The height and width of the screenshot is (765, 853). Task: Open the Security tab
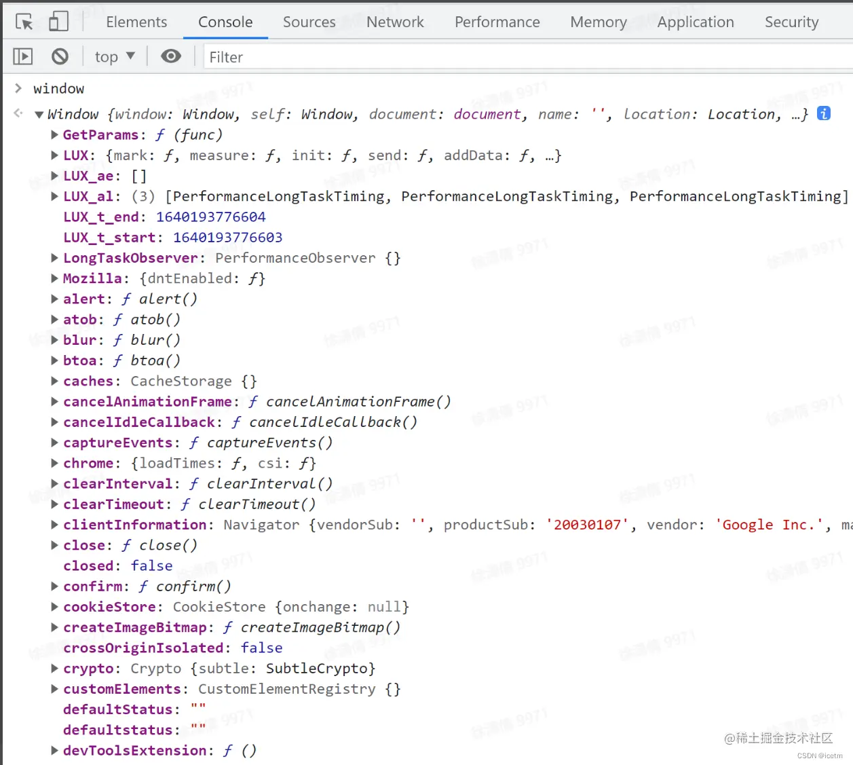tap(792, 22)
